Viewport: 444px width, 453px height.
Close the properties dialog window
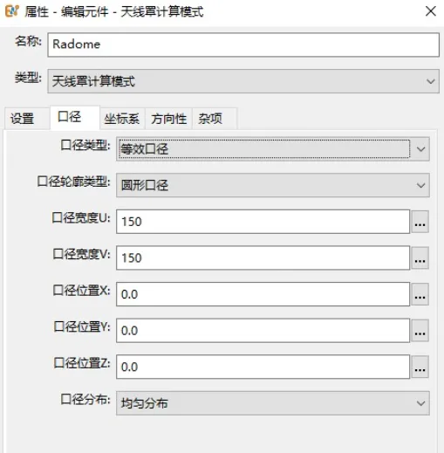click(431, 11)
